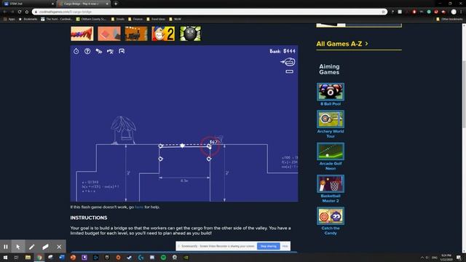Image resolution: width=466 pixels, height=262 pixels.
Task: Click the sound effects toggle icon in the game toolbar
Action: tap(110, 52)
